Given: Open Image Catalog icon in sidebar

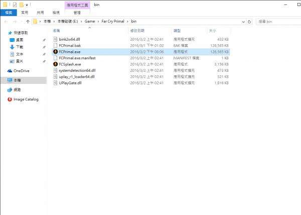Looking at the screenshot, I should (x=10, y=99).
